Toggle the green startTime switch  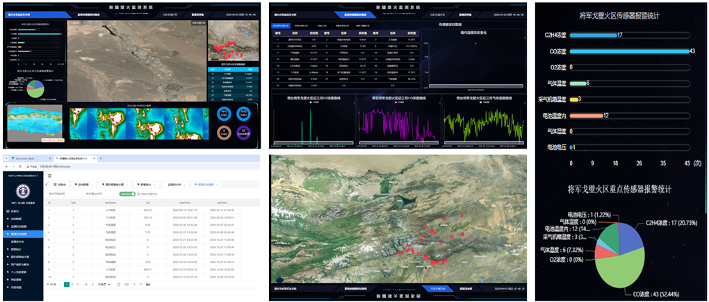click(127, 194)
